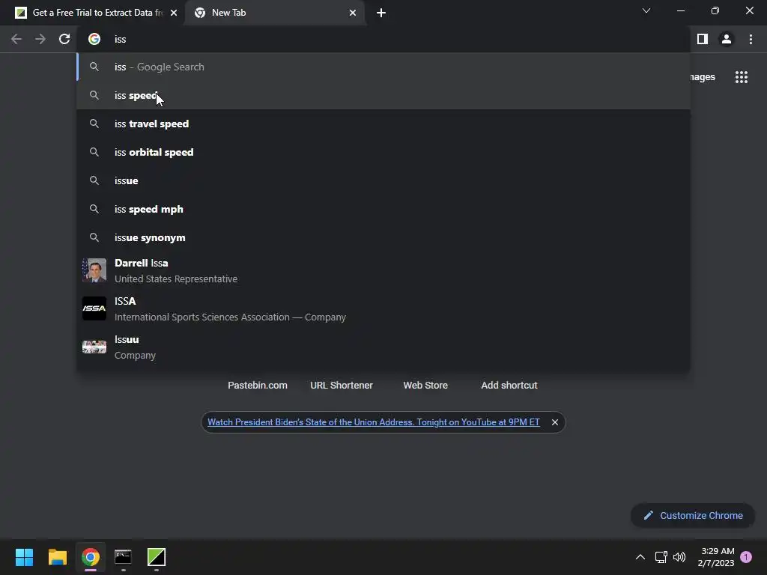Select iss speed suggestion
Screen dimensions: 767x575
[383, 95]
